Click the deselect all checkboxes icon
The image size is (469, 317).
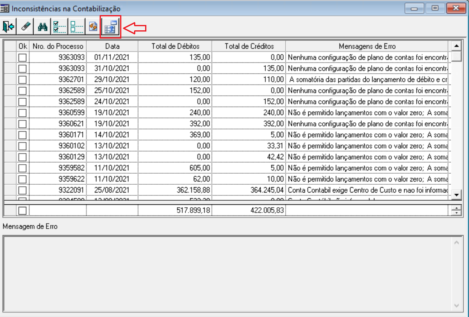click(76, 27)
